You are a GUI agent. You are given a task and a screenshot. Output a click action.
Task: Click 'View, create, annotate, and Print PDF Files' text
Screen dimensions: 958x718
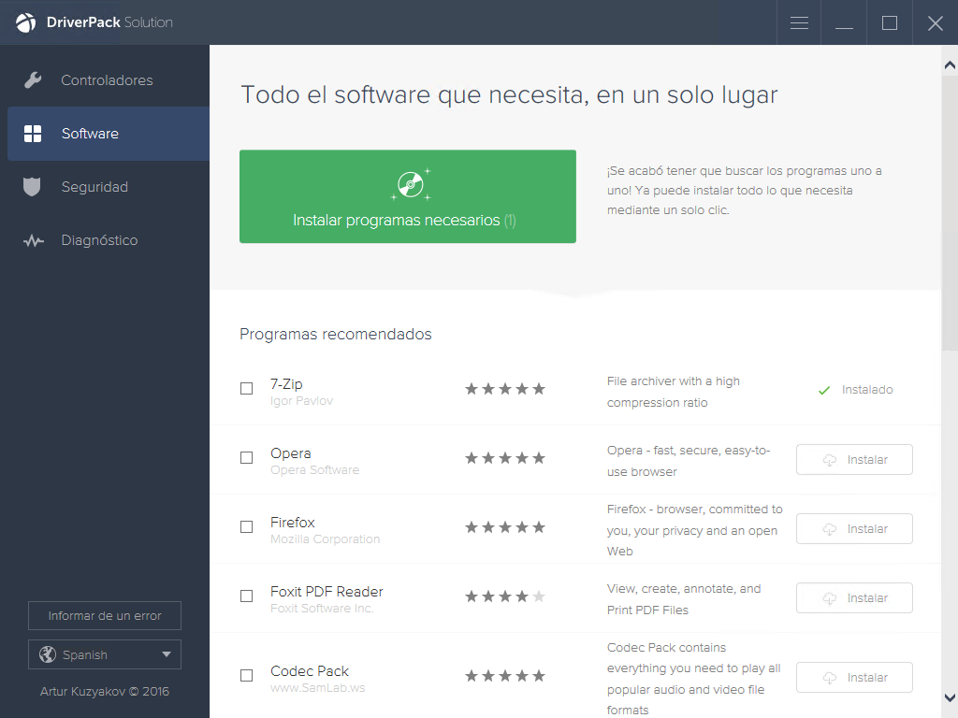click(x=684, y=599)
